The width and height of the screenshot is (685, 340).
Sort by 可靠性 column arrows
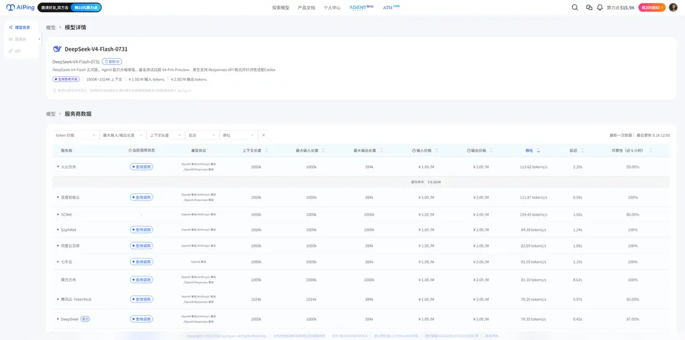tap(651, 150)
